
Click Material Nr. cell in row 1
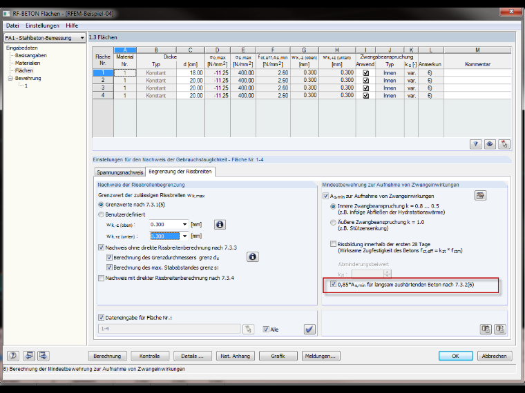point(125,73)
